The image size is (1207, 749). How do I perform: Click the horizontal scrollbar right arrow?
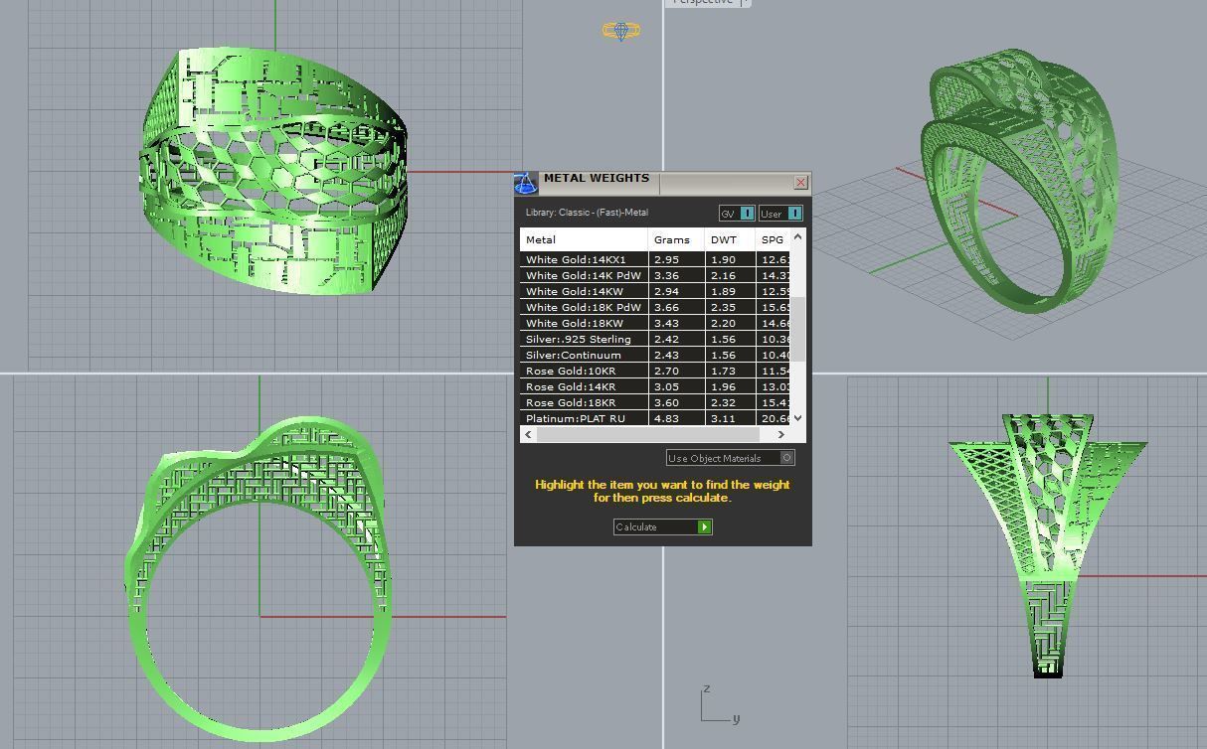(781, 434)
